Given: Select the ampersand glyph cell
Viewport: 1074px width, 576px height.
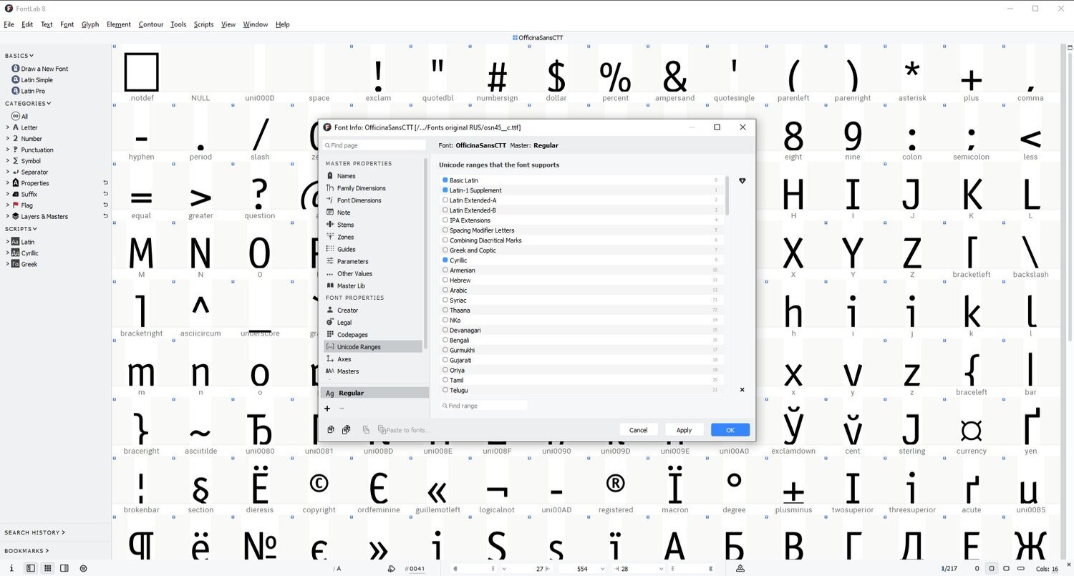Looking at the screenshot, I should [674, 74].
